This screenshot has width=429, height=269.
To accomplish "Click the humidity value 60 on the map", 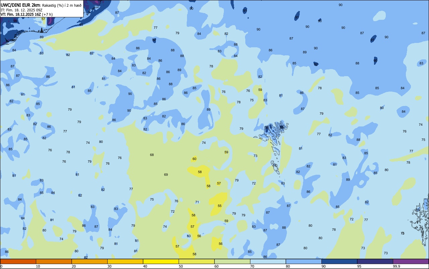I will [x=194, y=159].
